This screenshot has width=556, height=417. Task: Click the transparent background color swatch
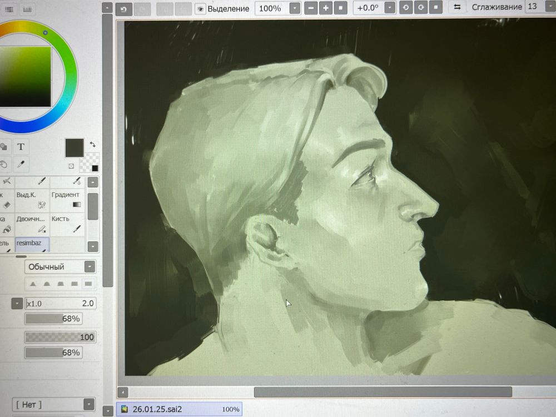89,162
